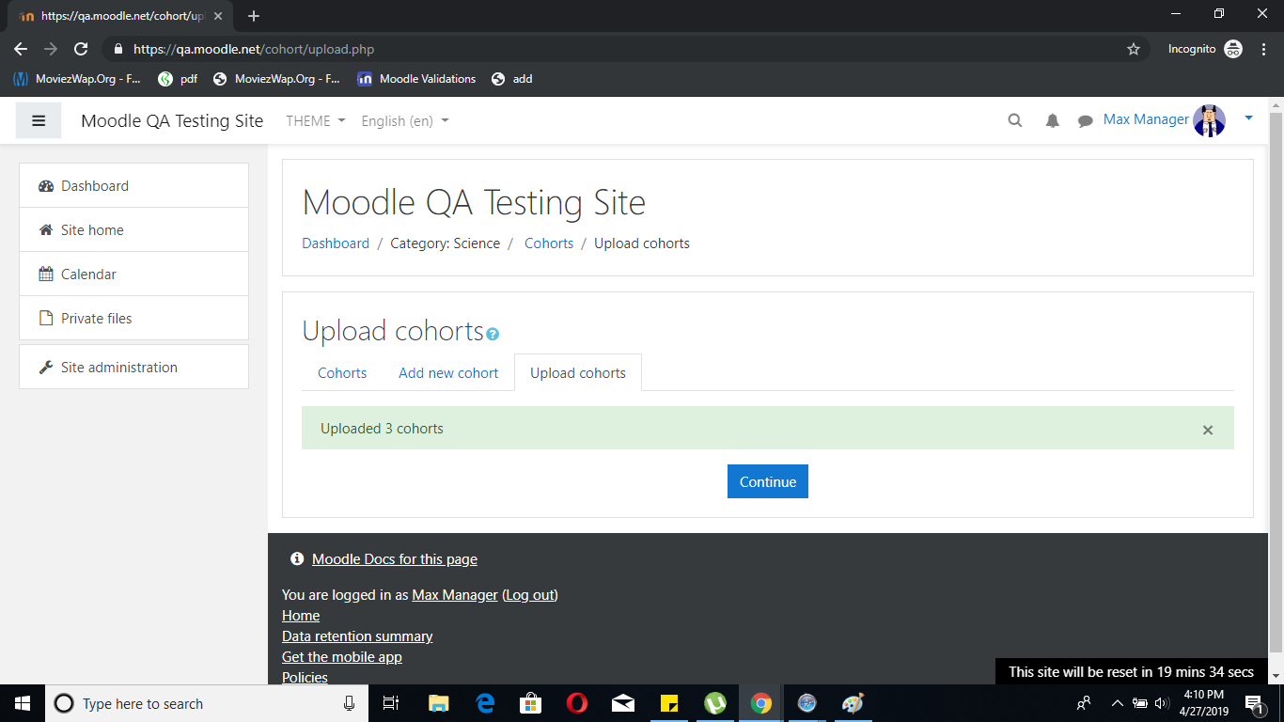
Task: Open Task View from the taskbar
Action: point(392,703)
